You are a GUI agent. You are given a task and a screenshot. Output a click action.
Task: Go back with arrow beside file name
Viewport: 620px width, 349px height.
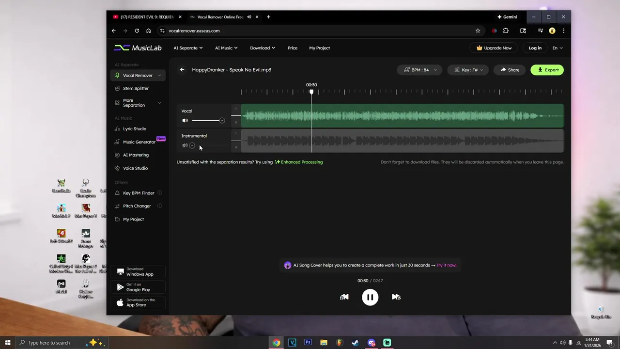[x=182, y=70]
